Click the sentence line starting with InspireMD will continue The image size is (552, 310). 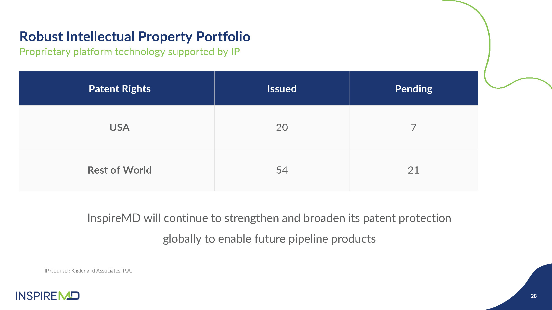[x=269, y=218]
